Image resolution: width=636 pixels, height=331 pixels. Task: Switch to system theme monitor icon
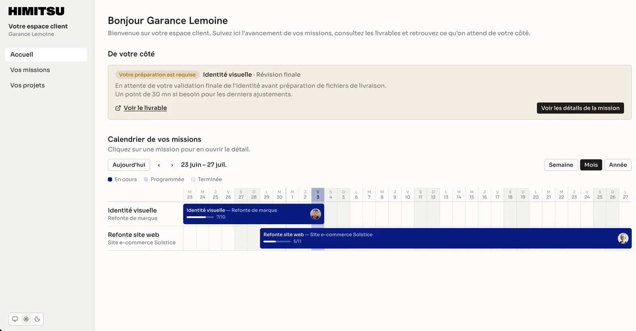click(x=15, y=319)
